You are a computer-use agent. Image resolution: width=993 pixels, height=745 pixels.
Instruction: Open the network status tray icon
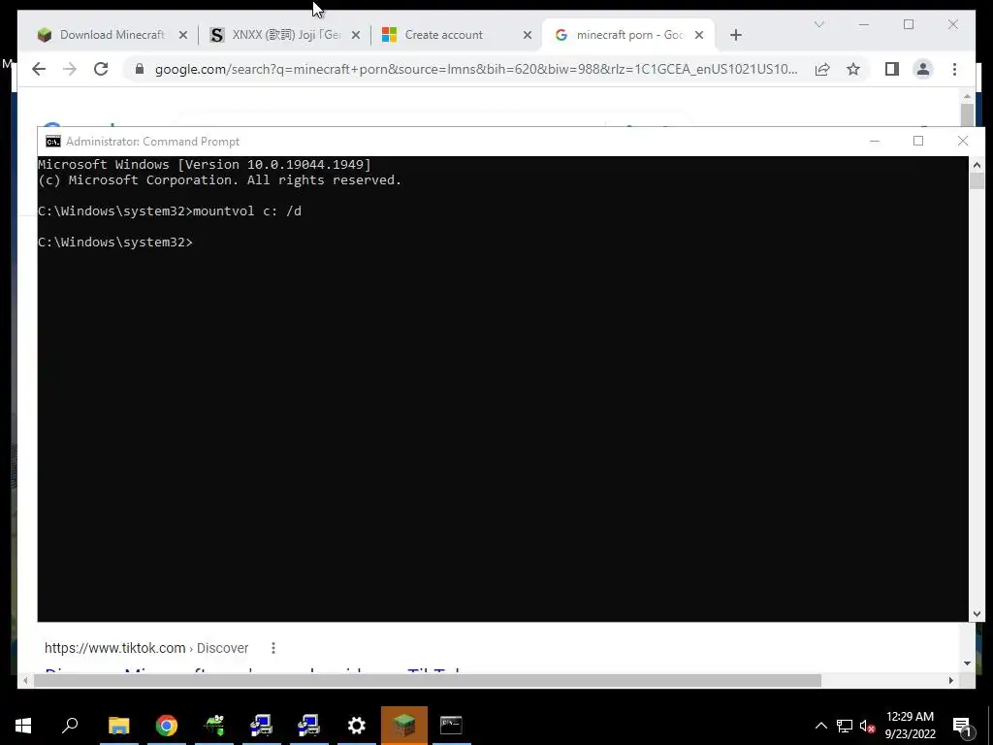(x=845, y=726)
